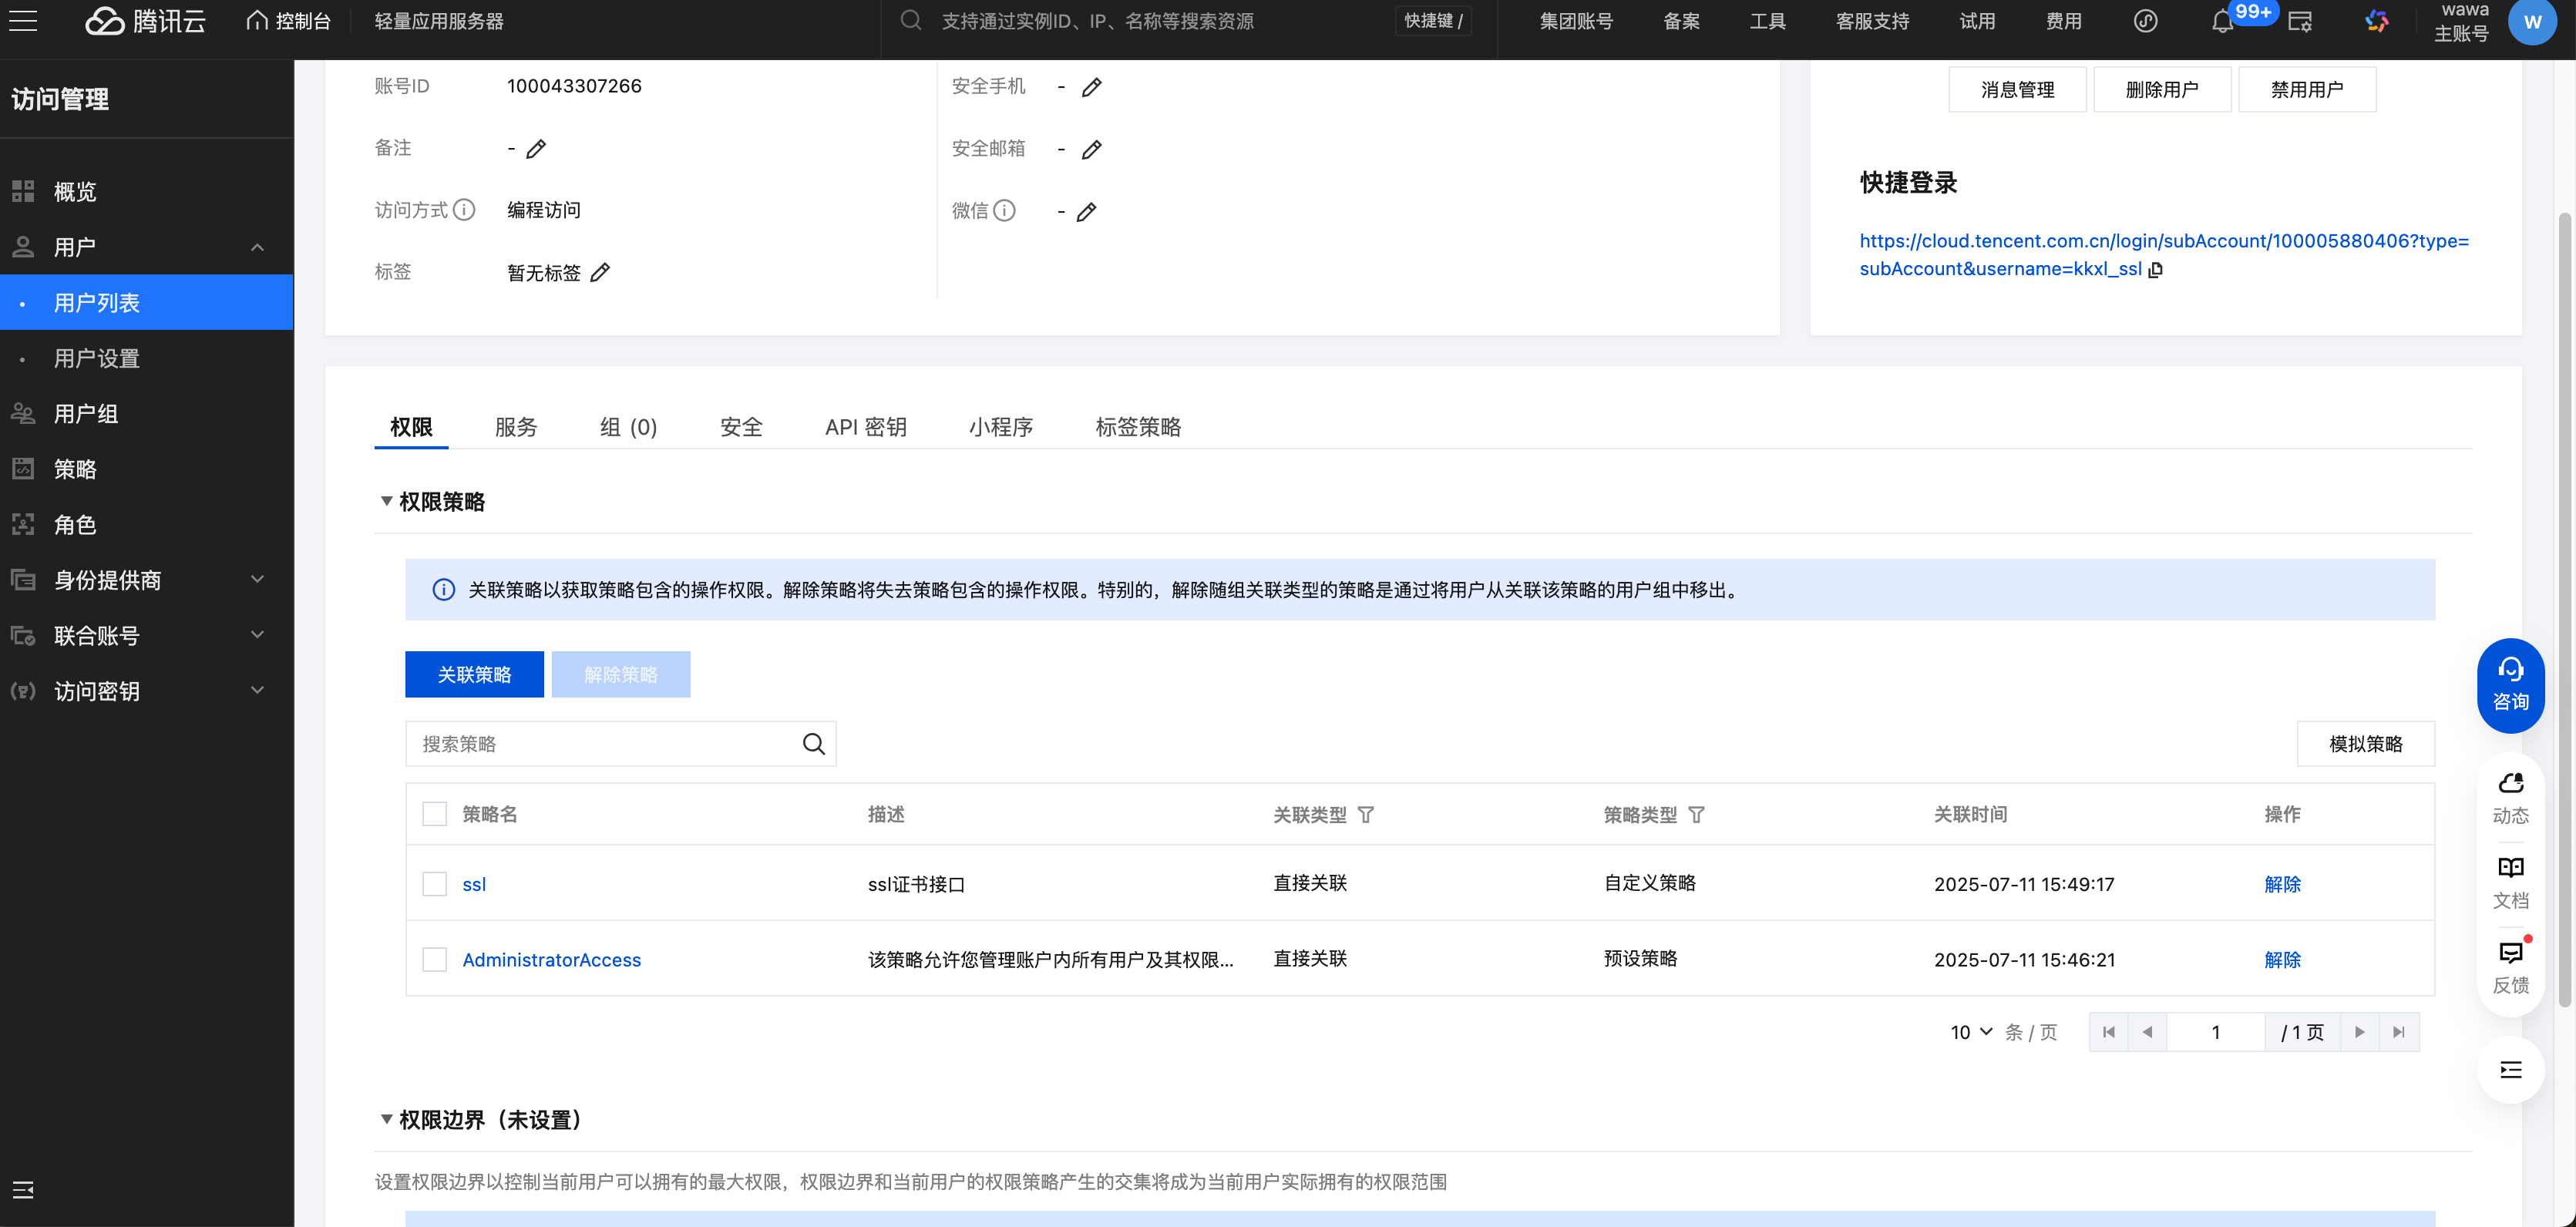Select all policies checkbox in header
The width and height of the screenshot is (2576, 1227).
pyautogui.click(x=434, y=814)
